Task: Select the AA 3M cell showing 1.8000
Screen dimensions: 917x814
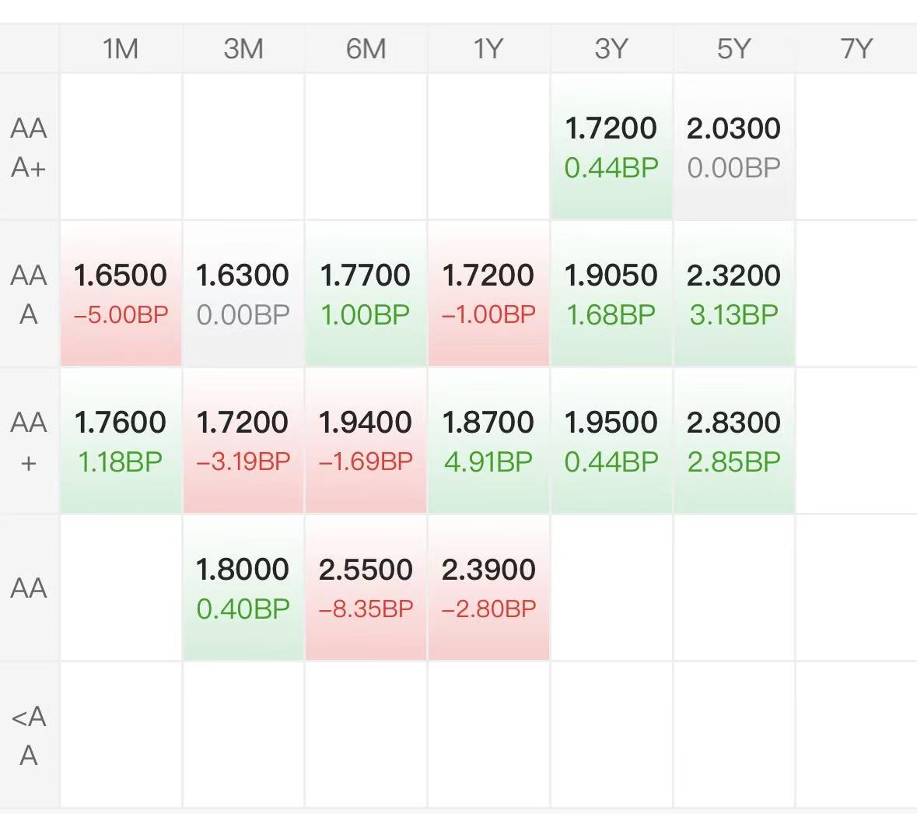Action: tap(243, 588)
